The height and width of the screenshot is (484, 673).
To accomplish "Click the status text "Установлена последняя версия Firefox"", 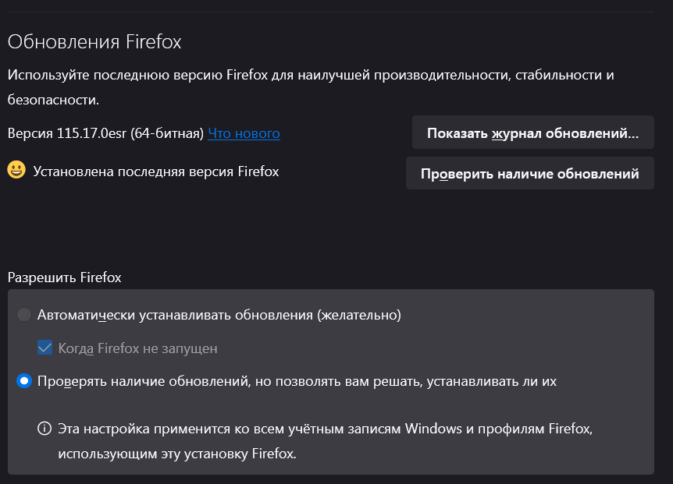I will click(x=156, y=171).
